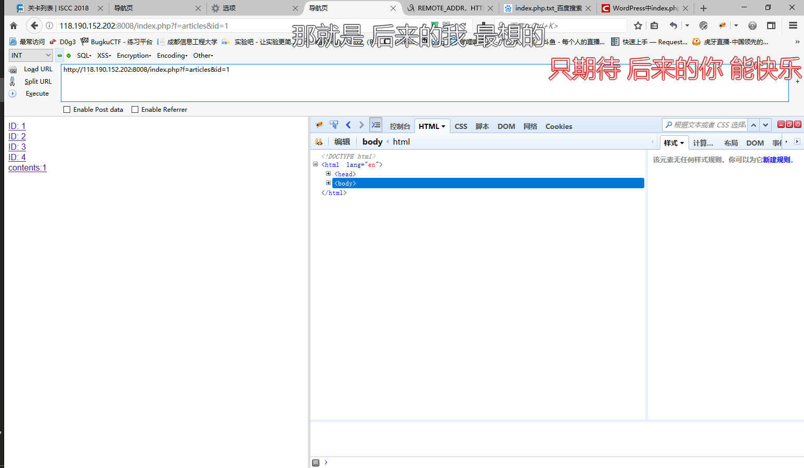This screenshot has height=468, width=804.
Task: Enable the Referrer checkbox
Action: coord(135,109)
